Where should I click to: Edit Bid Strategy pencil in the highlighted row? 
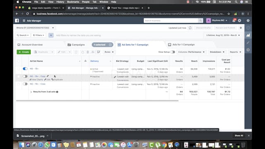115,77
